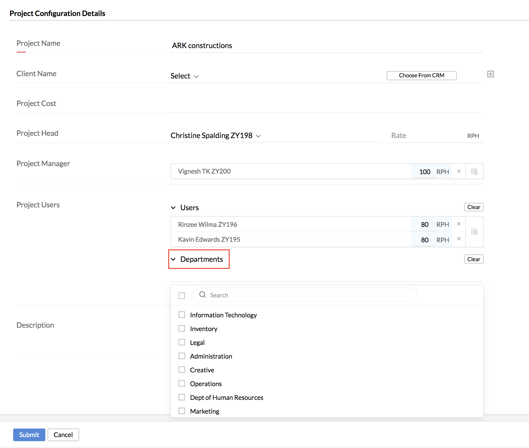
Task: Click the add users icon beside user list
Action: (x=474, y=232)
